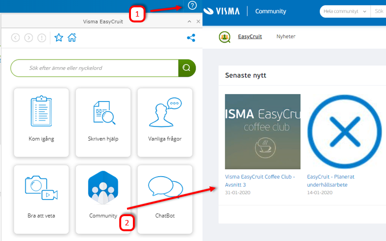This screenshot has height=241, width=386.
Task: Click the Sök search field in Community
Action: 378,11
